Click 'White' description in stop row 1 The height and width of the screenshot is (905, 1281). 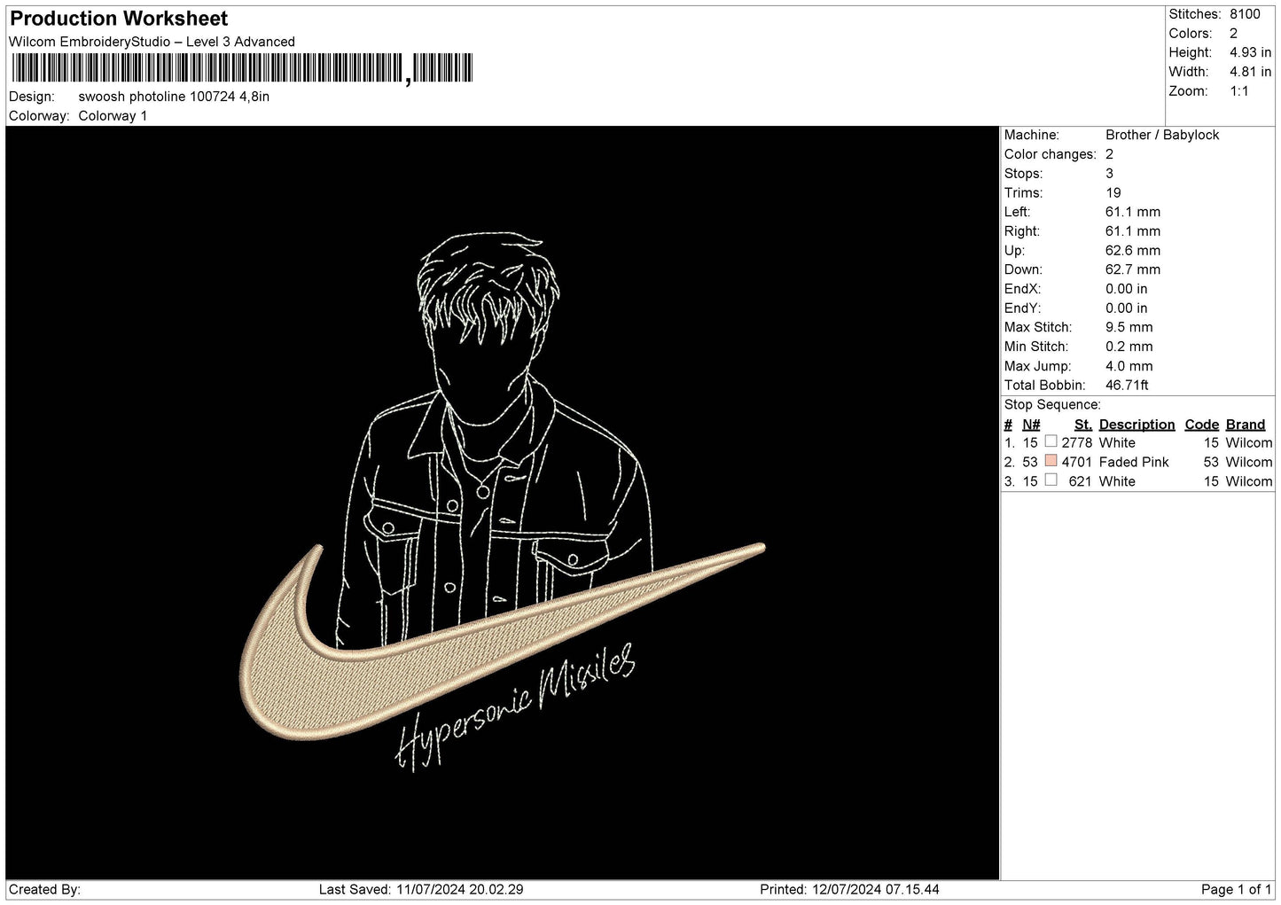tap(1117, 443)
